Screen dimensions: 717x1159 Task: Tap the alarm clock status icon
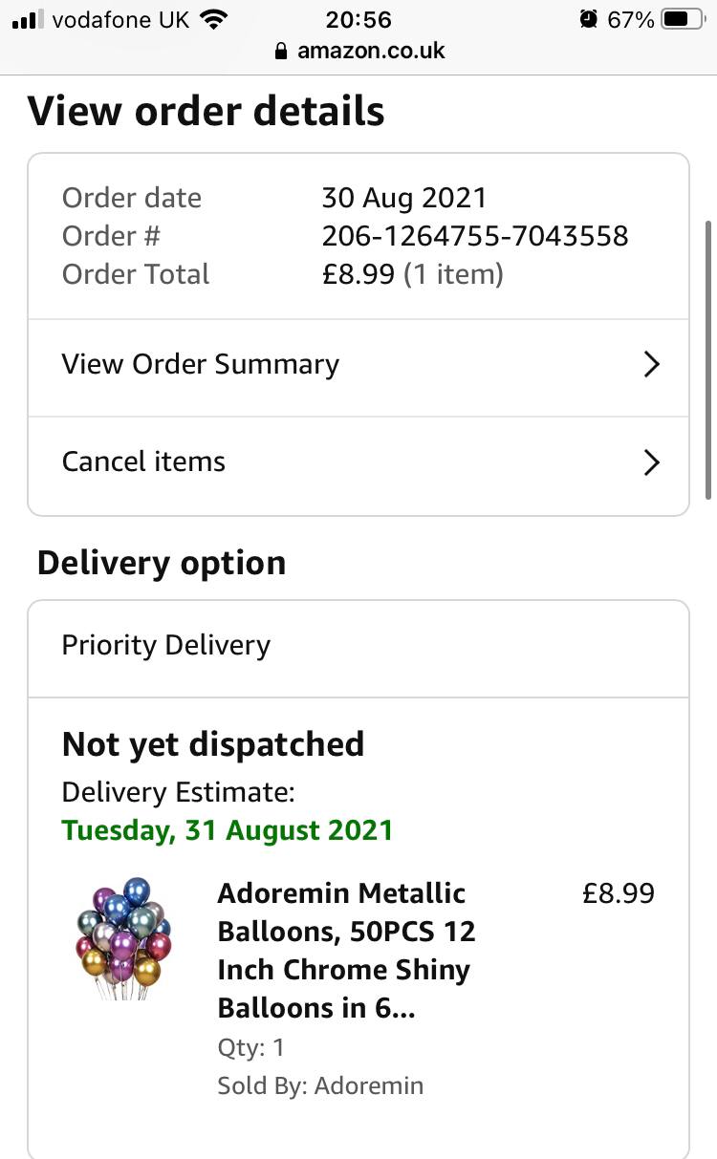588,19
